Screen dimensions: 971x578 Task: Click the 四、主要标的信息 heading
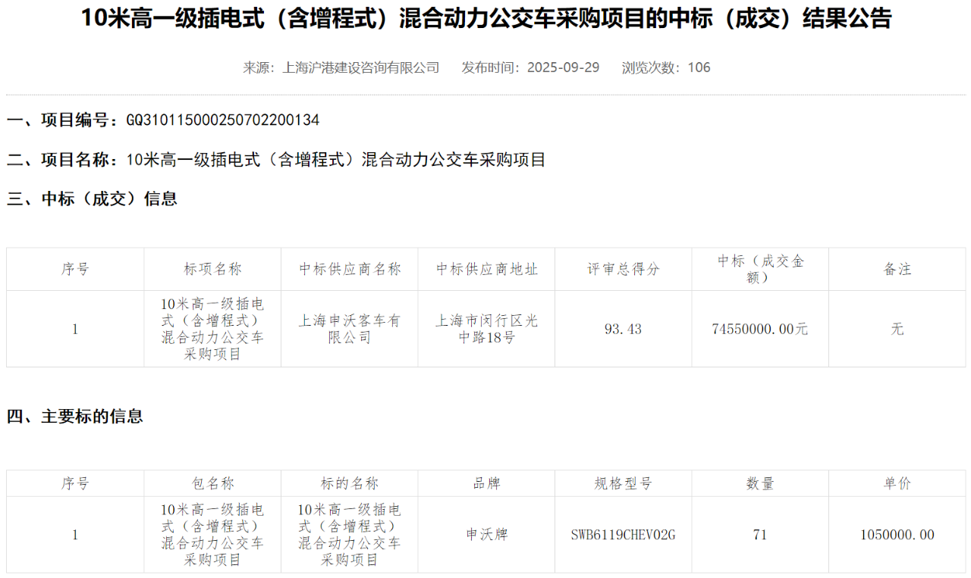75,417
